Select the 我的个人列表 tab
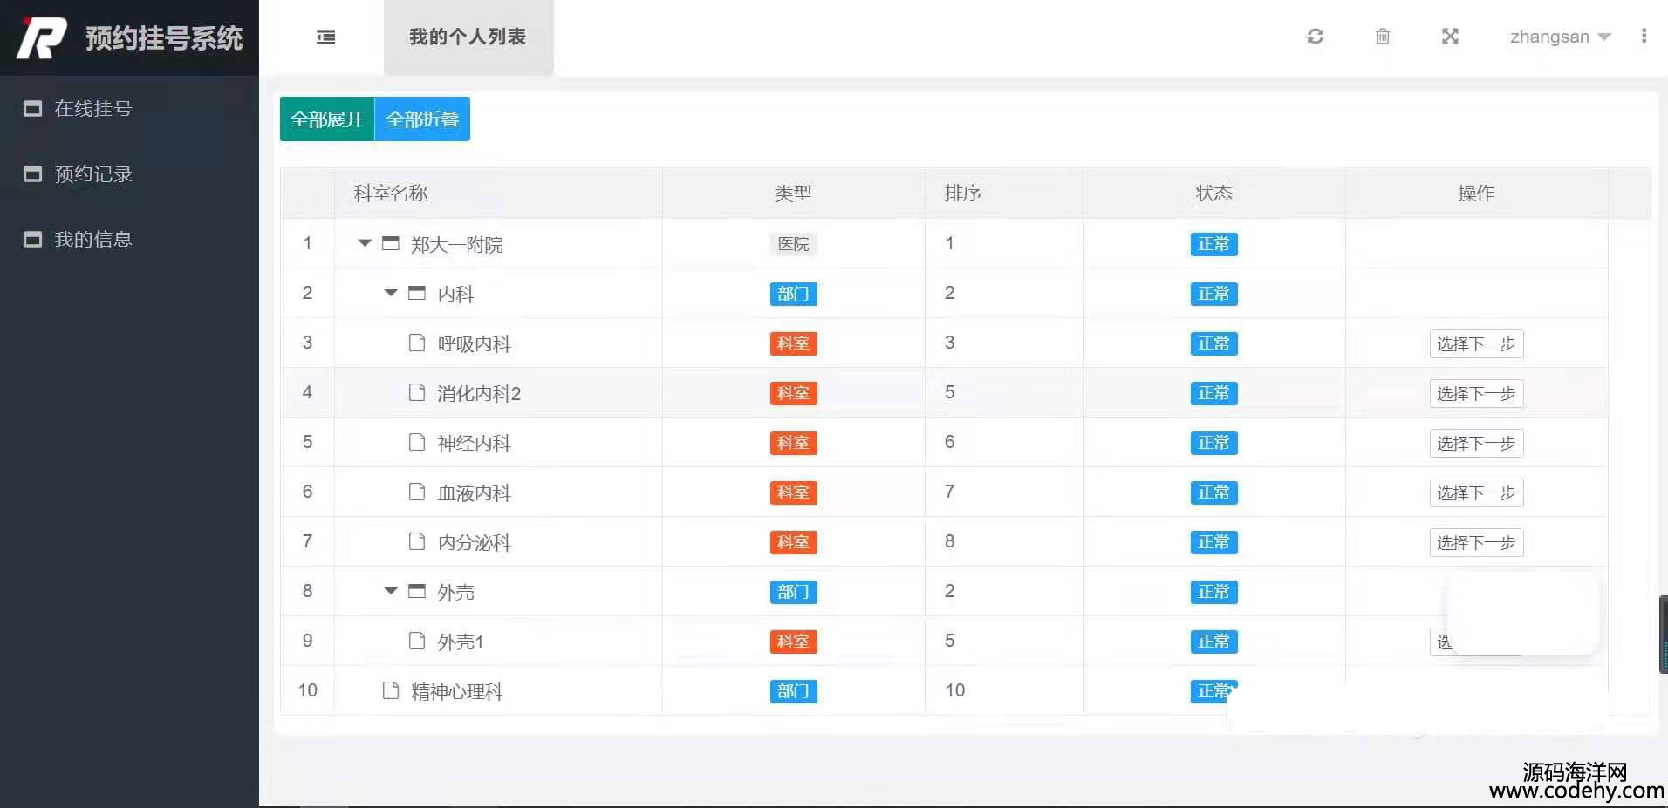1668x808 pixels. click(468, 37)
